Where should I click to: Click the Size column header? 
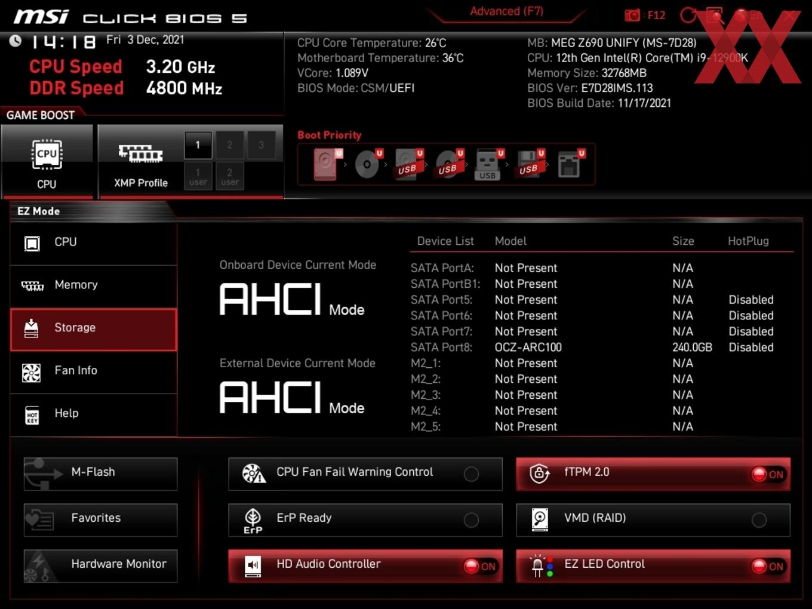click(x=683, y=241)
